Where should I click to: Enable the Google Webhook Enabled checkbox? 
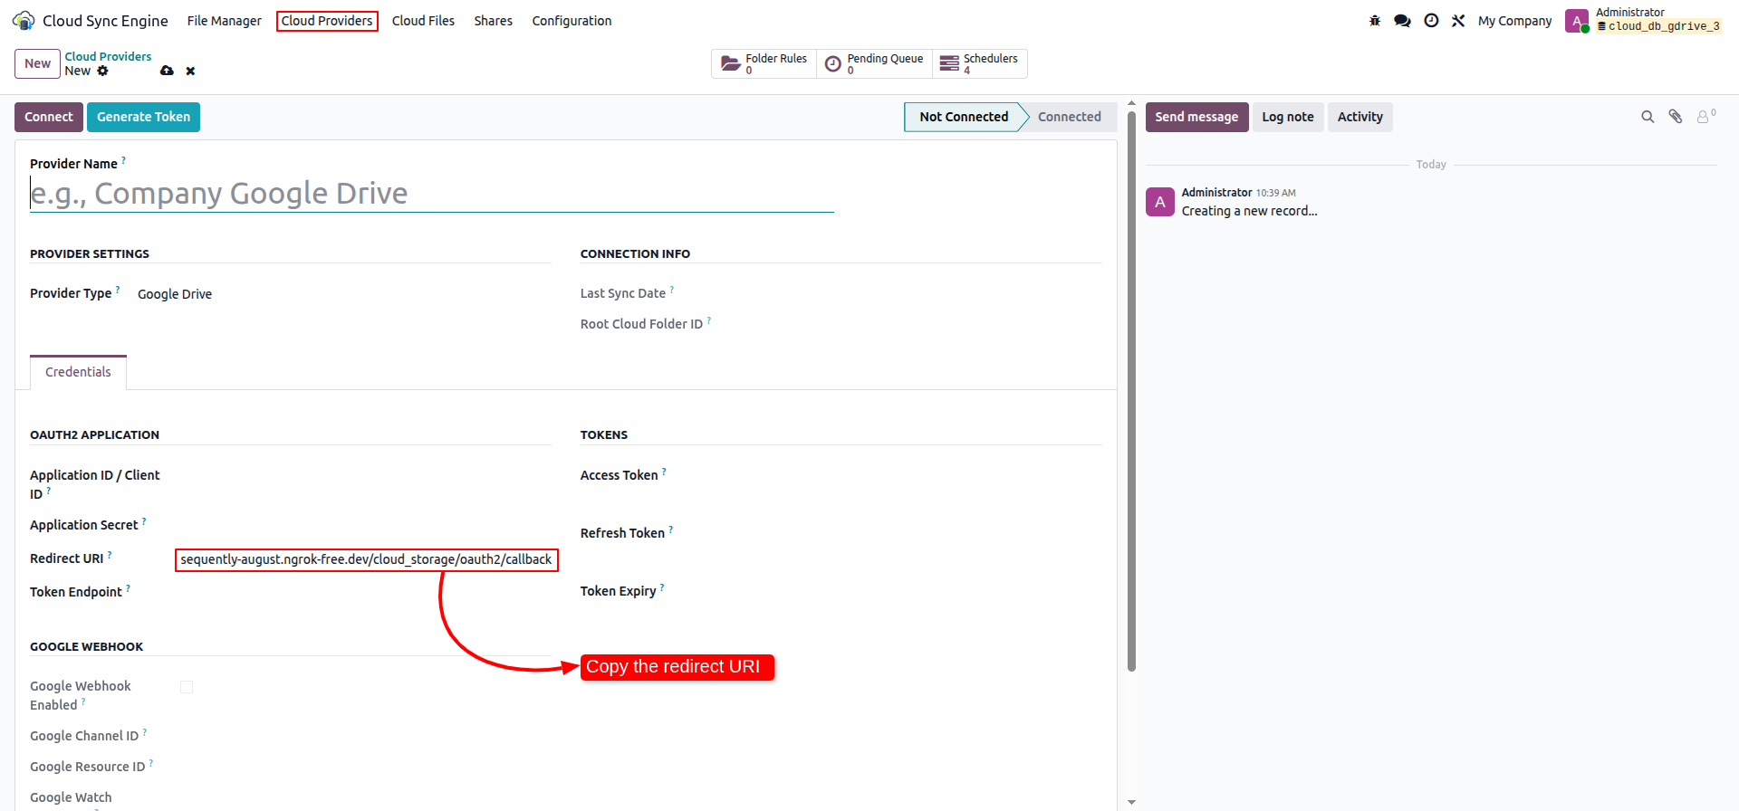(x=187, y=687)
